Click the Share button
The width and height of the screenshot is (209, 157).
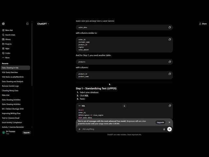pos(203,24)
